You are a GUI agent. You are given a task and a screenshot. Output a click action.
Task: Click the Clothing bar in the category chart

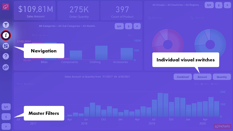101,53
